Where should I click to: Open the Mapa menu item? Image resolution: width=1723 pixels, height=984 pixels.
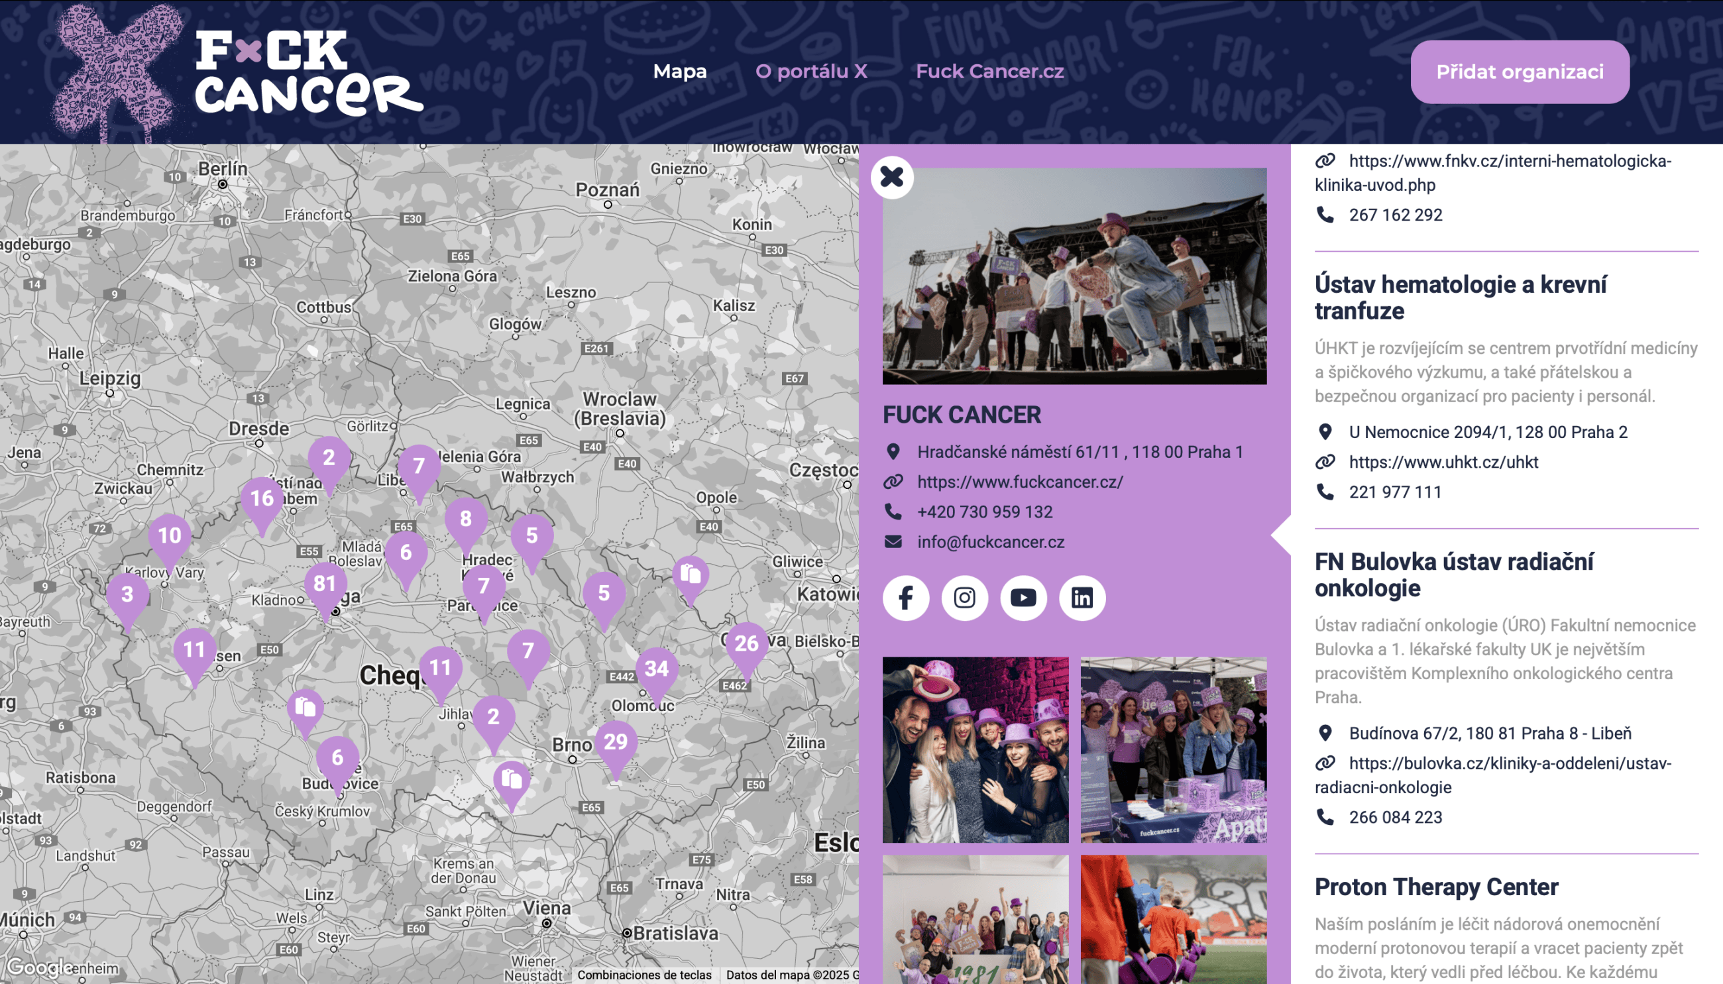[680, 72]
